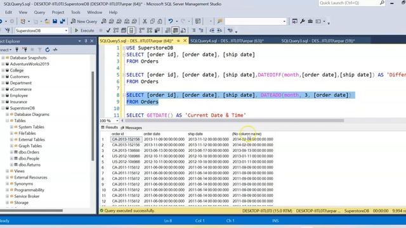Image resolution: width=406 pixels, height=228 pixels.
Task: Select the eCommerce database in tree
Action: (x=21, y=89)
